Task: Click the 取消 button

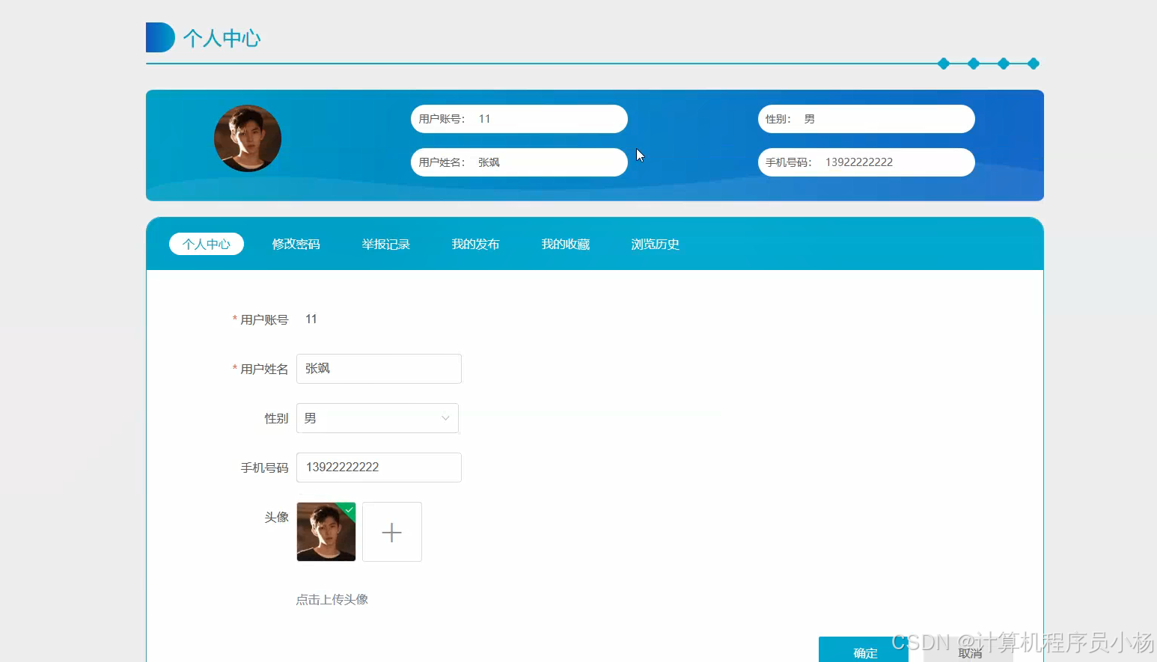Action: (x=968, y=650)
